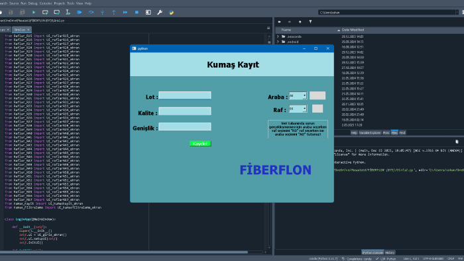
Task: Click the blue Stop debugging icon
Action: pyautogui.click(x=137, y=13)
